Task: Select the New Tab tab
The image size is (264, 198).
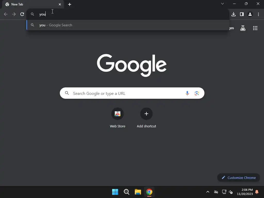Action: click(33, 4)
